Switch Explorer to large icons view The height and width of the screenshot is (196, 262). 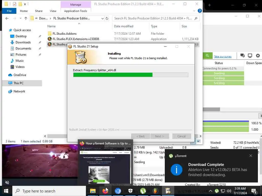pyautogui.click(x=199, y=141)
